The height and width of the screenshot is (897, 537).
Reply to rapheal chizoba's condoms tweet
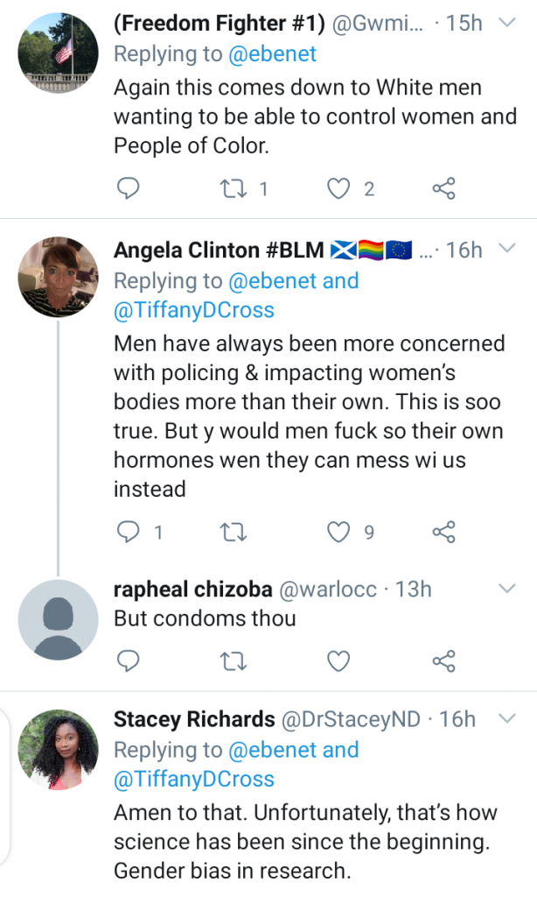pyautogui.click(x=129, y=660)
